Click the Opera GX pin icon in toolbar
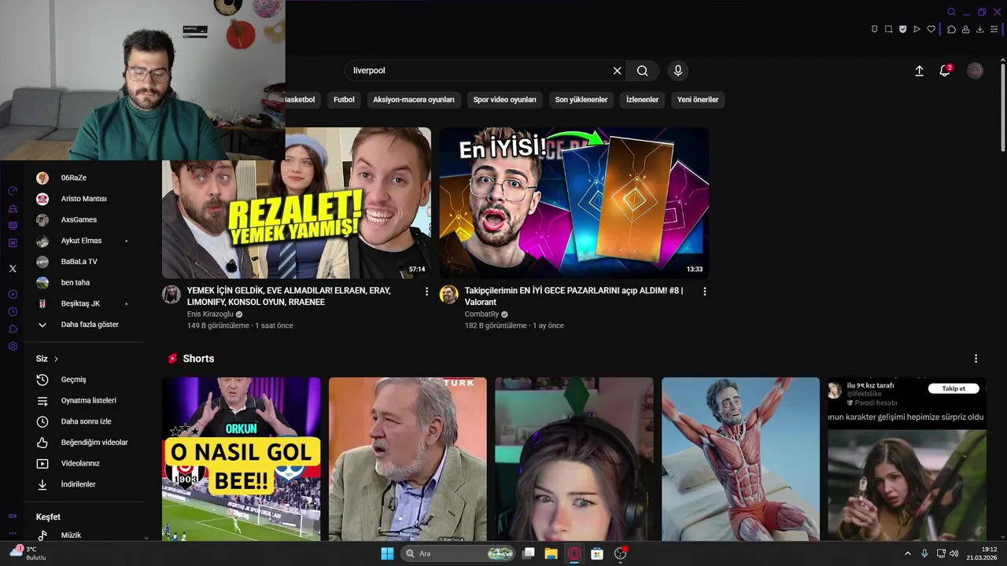Image resolution: width=1007 pixels, height=566 pixels. tap(874, 29)
